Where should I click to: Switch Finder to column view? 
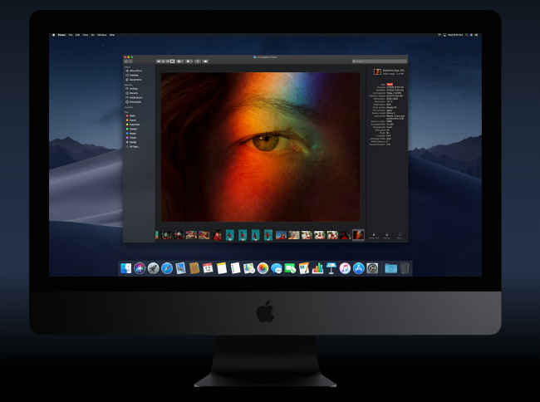168,61
